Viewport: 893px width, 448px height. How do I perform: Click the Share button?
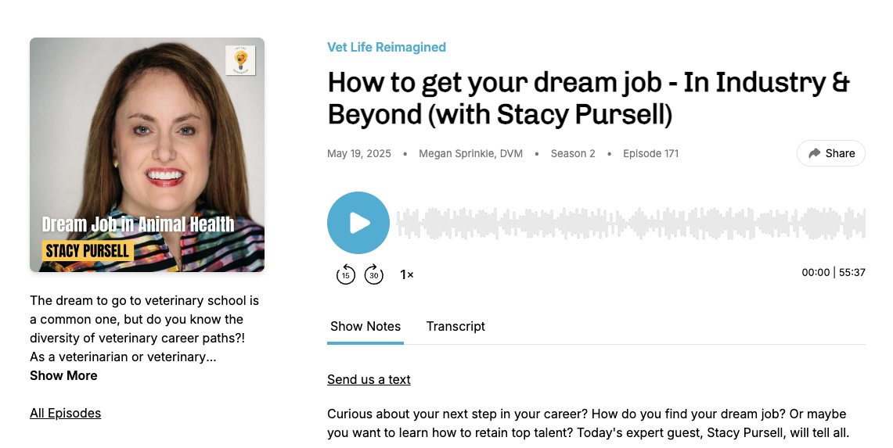[831, 153]
